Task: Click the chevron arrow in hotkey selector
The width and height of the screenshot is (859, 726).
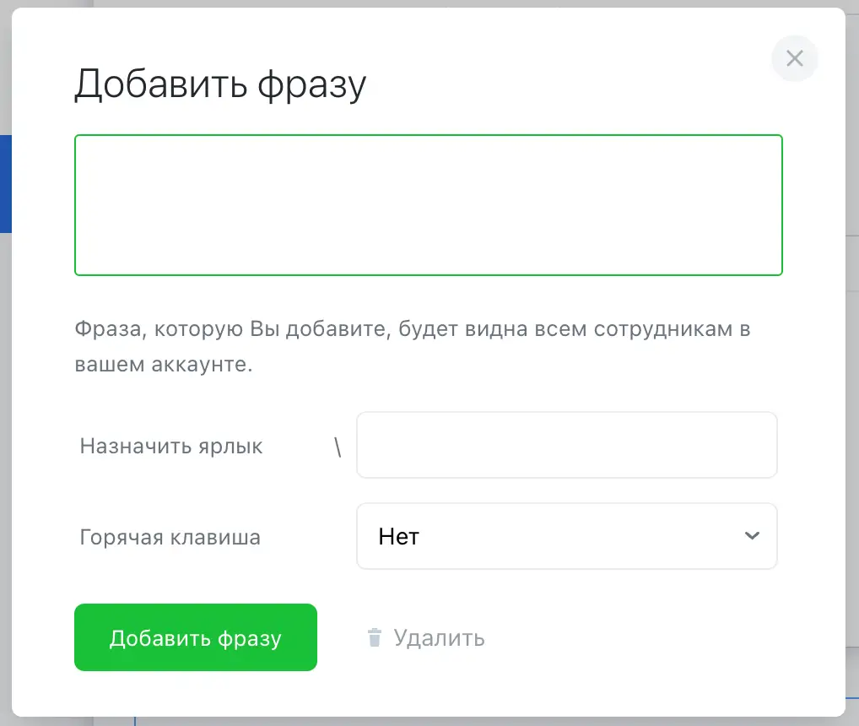Action: click(x=752, y=536)
